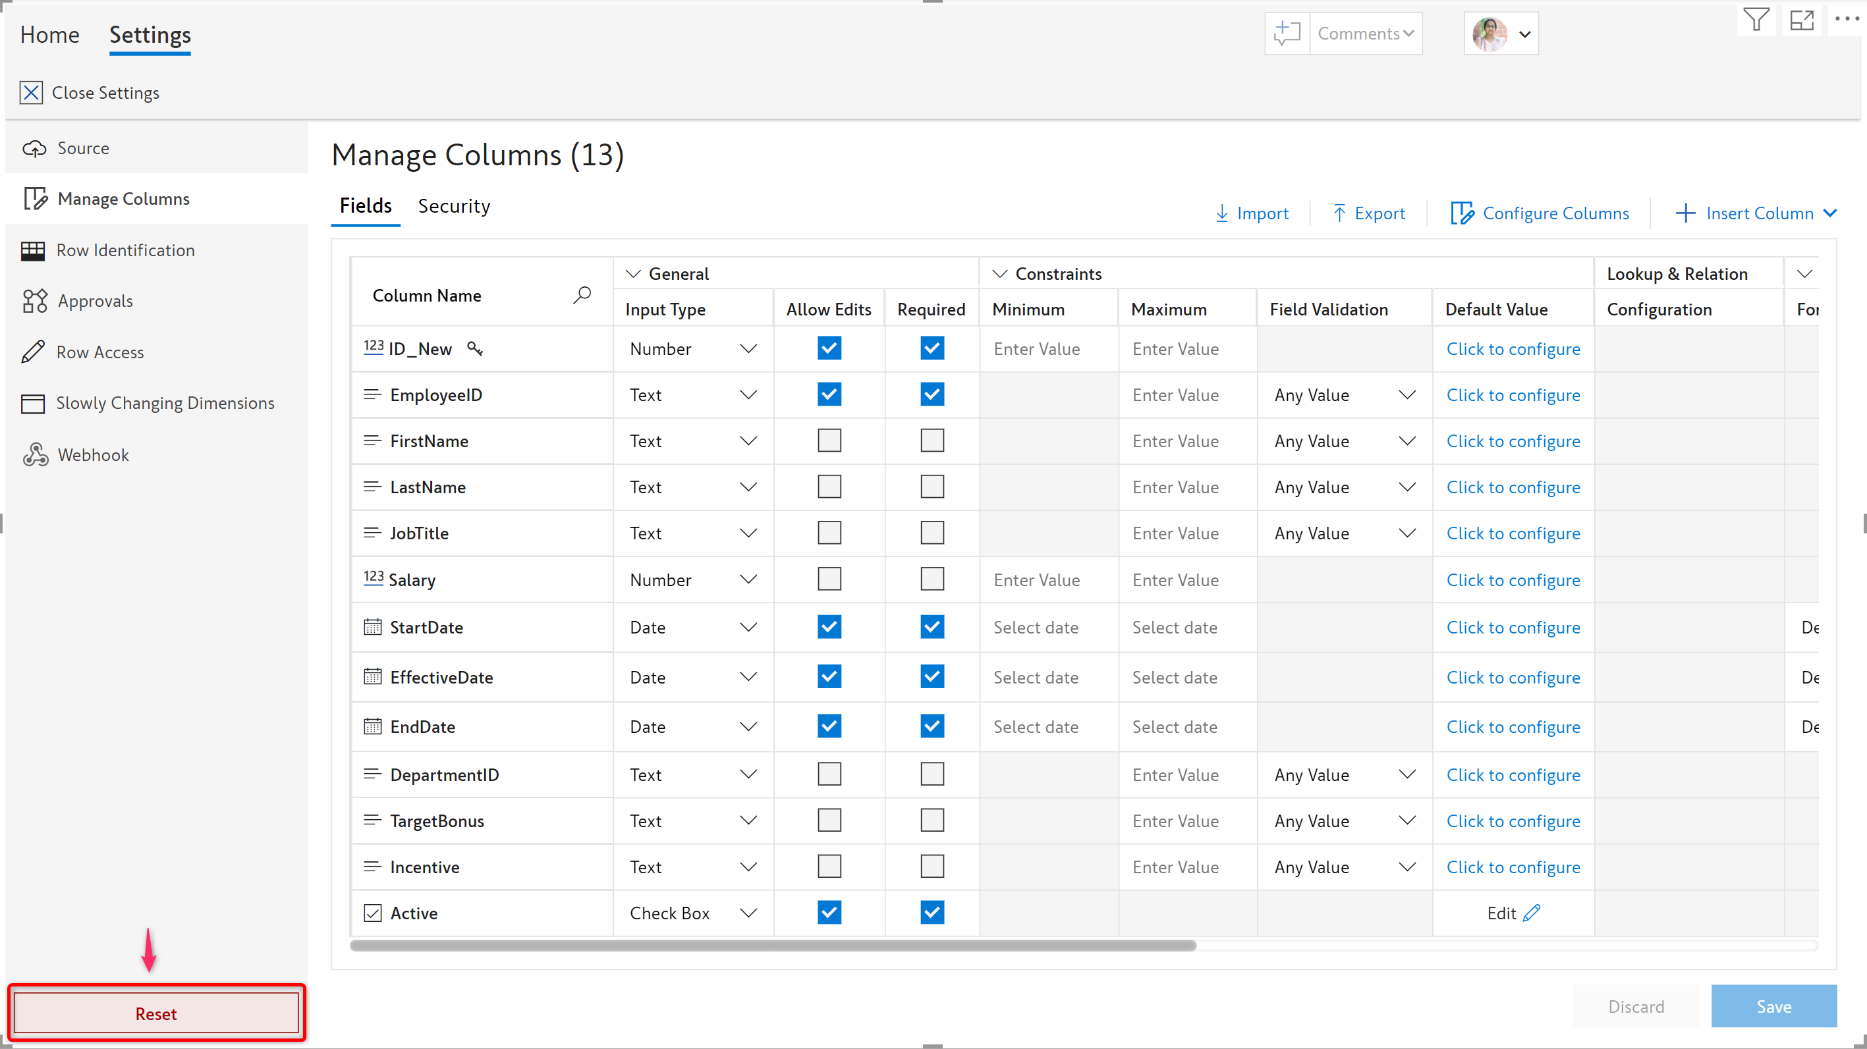Screen dimensions: 1867x1049
Task: Click the horizontal scrollbar under the table
Action: click(773, 946)
